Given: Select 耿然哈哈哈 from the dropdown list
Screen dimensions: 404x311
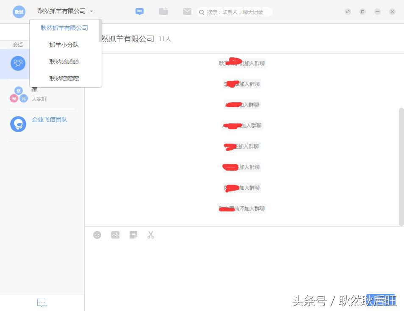Looking at the screenshot, I should click(x=64, y=61).
